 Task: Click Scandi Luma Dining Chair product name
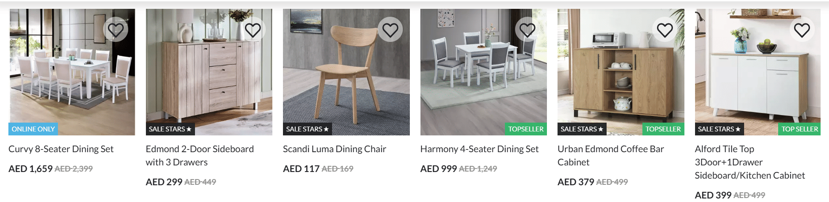(335, 149)
